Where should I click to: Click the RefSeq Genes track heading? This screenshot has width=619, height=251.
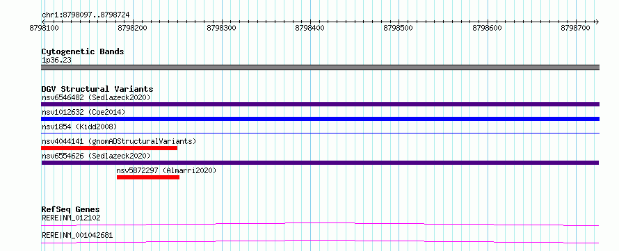(70, 209)
